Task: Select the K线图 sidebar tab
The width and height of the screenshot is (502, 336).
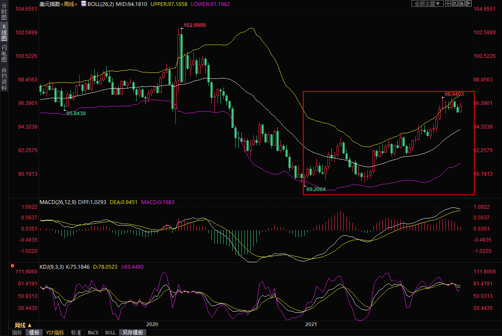Action: (4, 33)
